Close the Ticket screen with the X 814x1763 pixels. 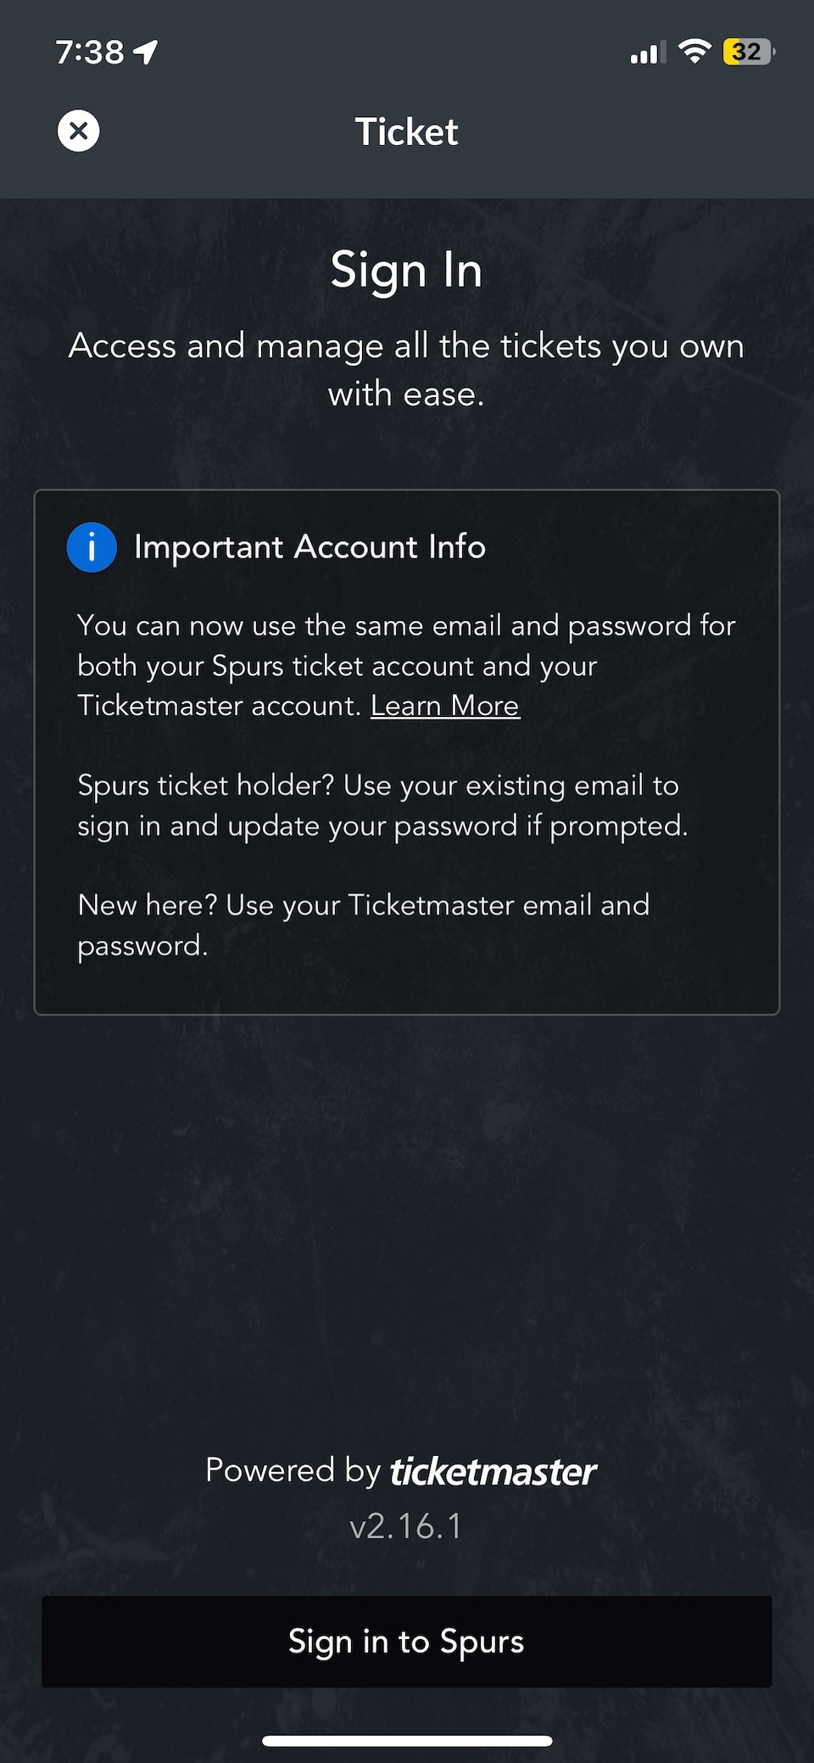(78, 131)
